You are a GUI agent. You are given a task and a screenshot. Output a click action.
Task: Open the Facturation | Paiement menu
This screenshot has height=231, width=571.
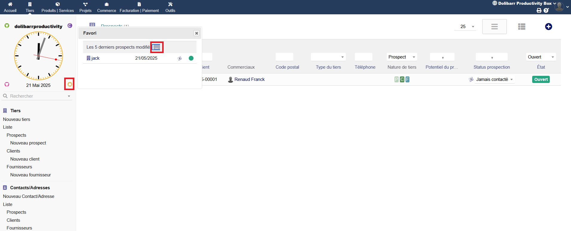coord(139,7)
